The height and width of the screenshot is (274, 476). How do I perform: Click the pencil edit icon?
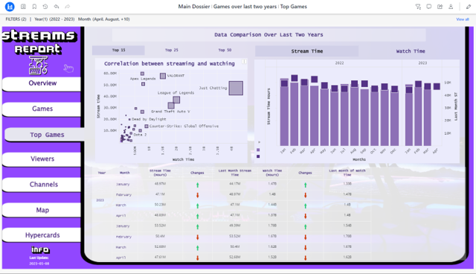click(469, 7)
